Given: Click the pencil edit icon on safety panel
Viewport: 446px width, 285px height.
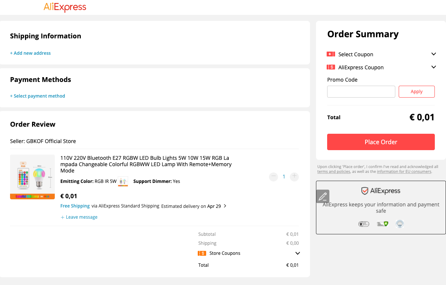Looking at the screenshot, I should 323,196.
